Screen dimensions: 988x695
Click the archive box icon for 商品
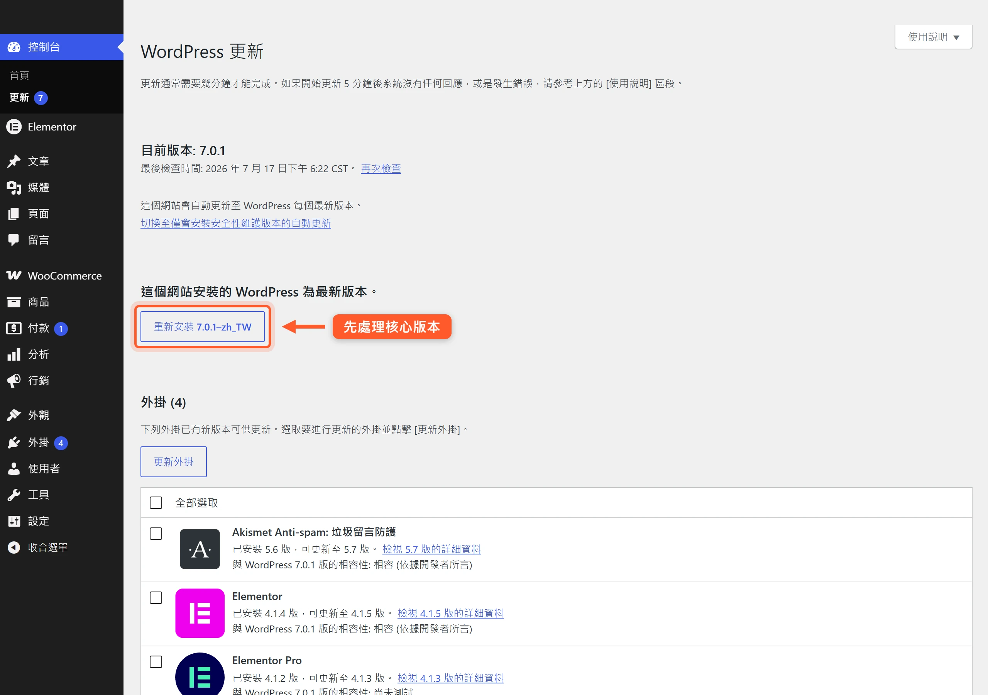(x=14, y=302)
